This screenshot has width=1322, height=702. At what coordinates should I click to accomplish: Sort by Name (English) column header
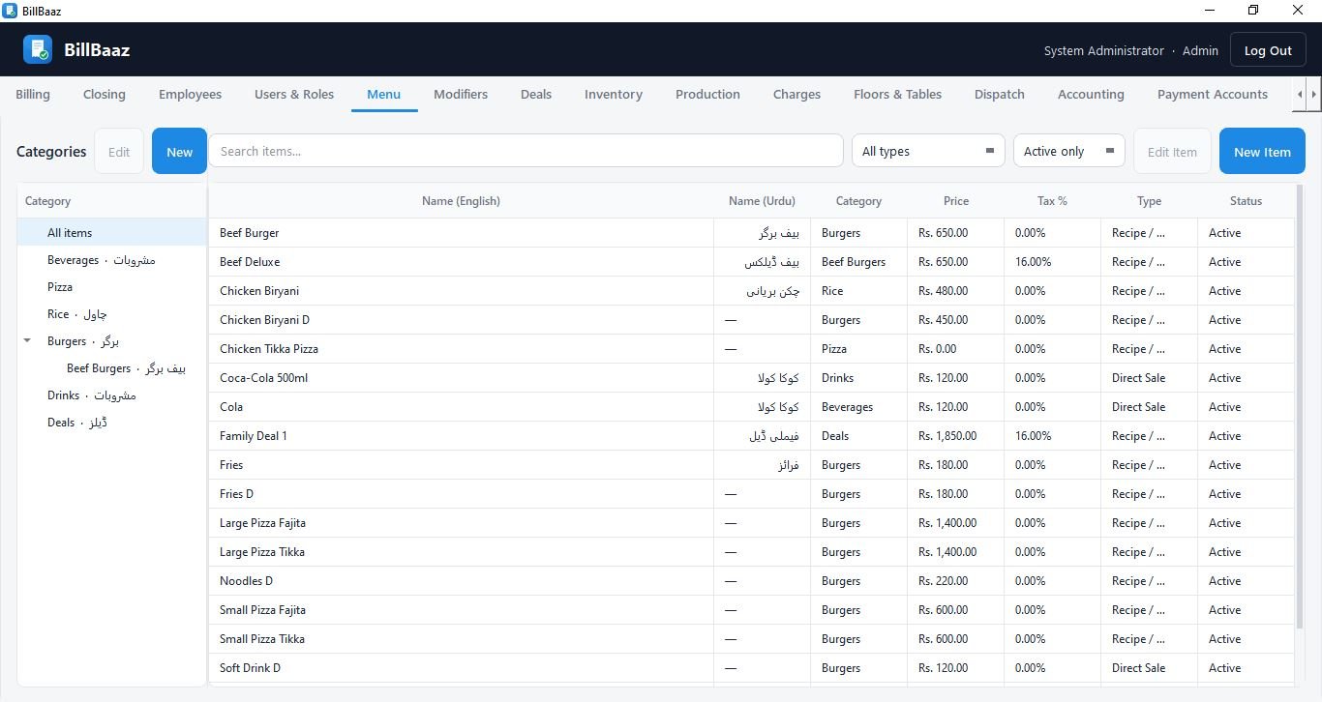462,201
